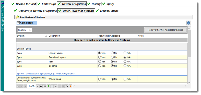Screen dimensions: 201x95
Task: Open the History tab
Action: coord(94,4)
